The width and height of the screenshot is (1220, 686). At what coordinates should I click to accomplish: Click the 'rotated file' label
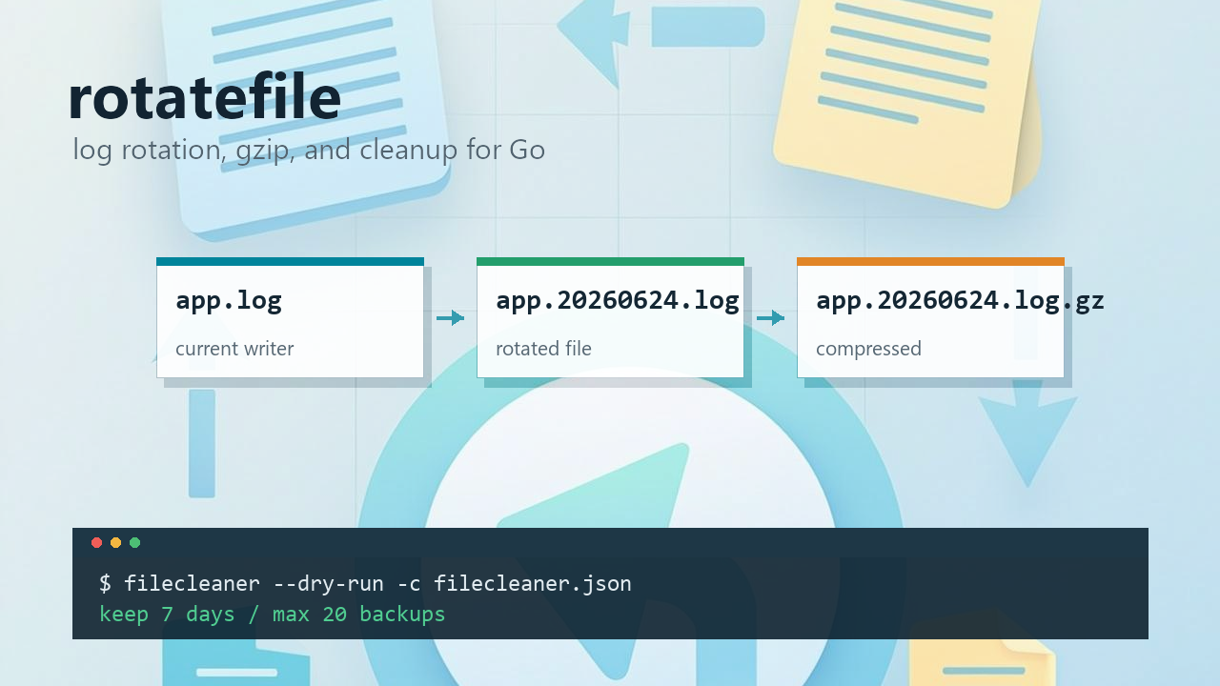[543, 349]
